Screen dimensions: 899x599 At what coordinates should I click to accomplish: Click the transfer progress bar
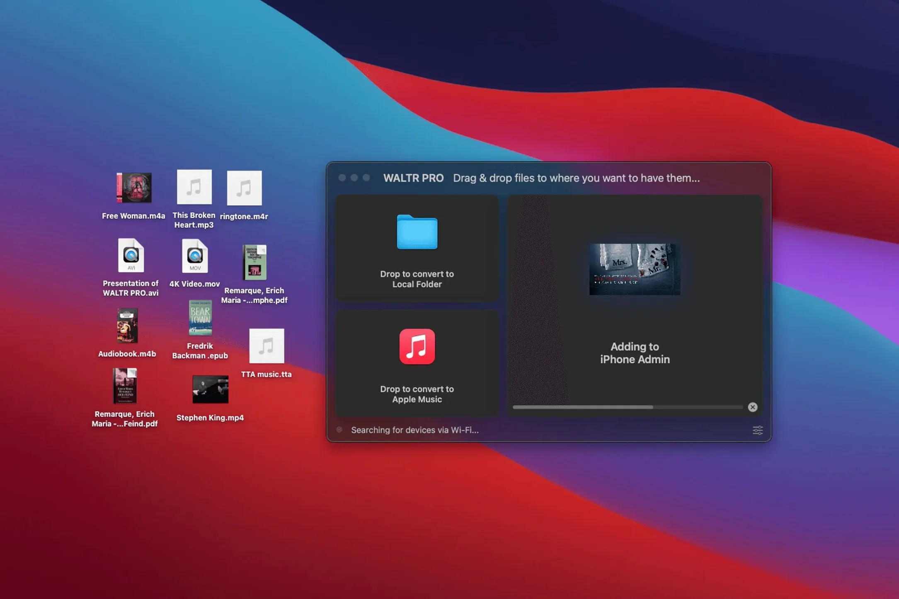[x=628, y=407]
